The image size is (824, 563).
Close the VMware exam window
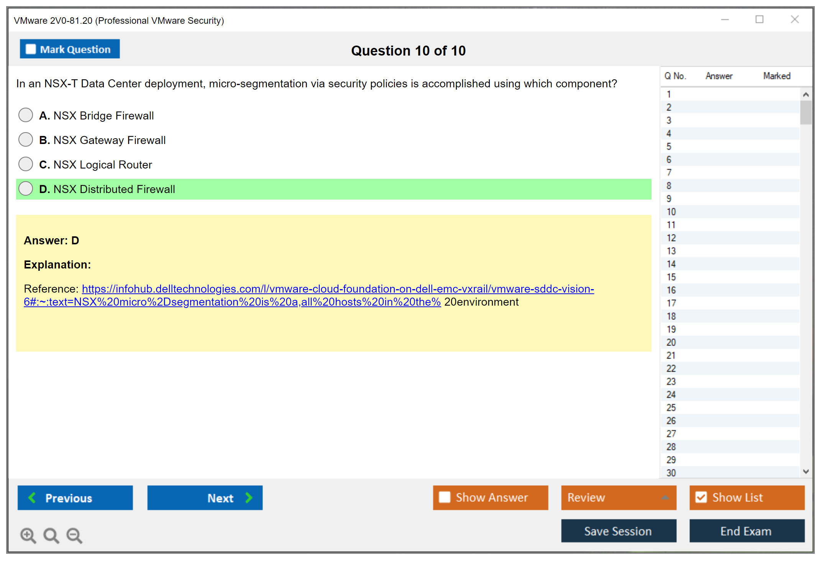pos(794,20)
